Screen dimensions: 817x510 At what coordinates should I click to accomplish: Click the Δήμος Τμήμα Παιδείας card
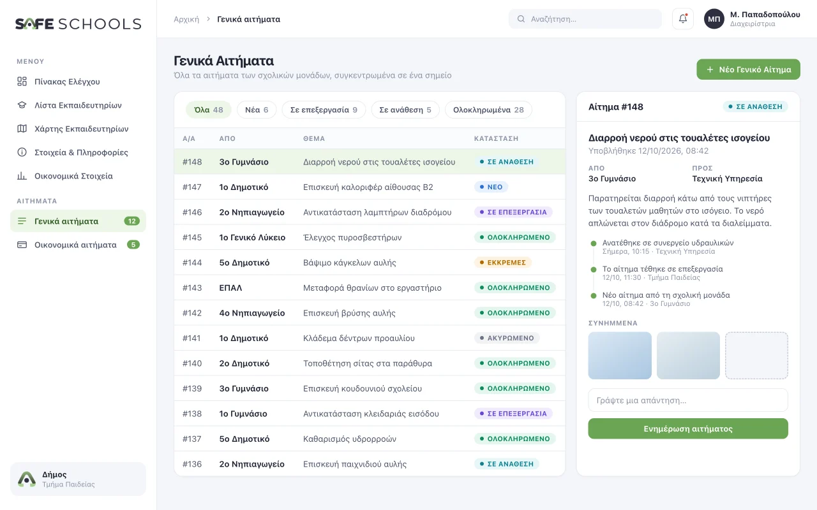click(78, 479)
